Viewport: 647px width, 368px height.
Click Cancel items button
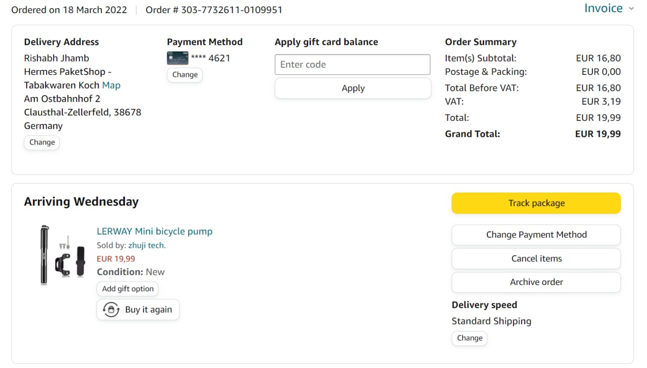[x=536, y=258]
